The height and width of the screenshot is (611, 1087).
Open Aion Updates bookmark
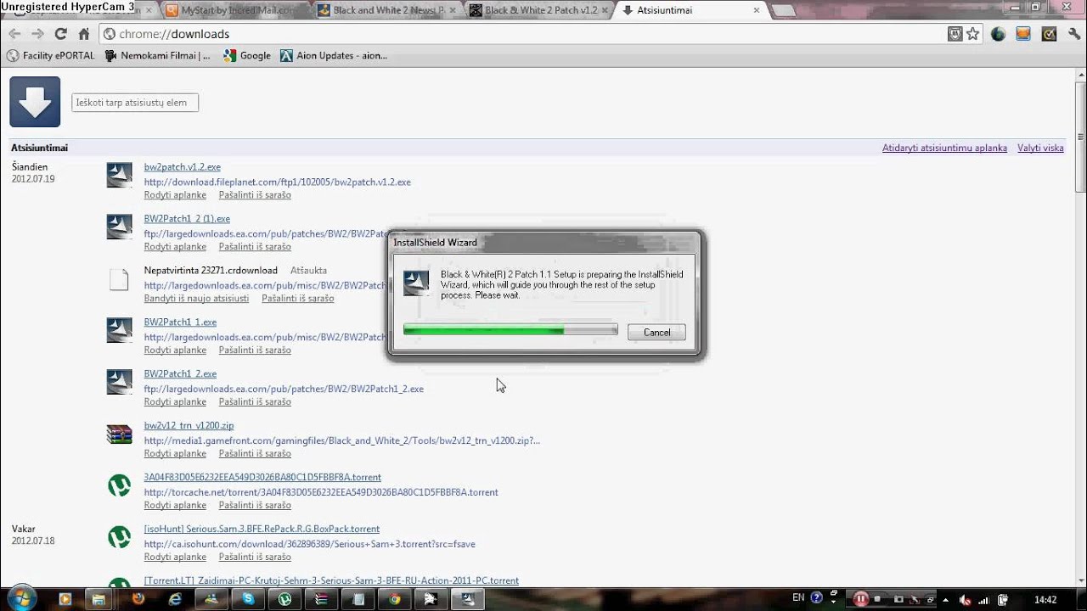click(x=334, y=55)
